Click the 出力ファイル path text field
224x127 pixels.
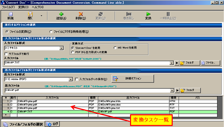[x=88, y=90]
